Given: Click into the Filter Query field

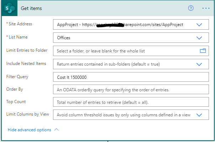Looking at the screenshot, I should pos(131,77).
